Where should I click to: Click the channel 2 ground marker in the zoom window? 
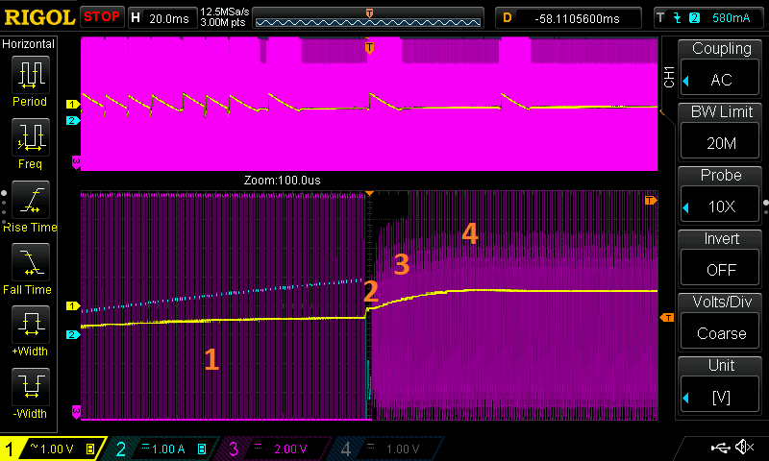pyautogui.click(x=73, y=334)
